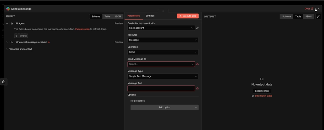
Task: Select the output field pill
Action: (21, 36)
